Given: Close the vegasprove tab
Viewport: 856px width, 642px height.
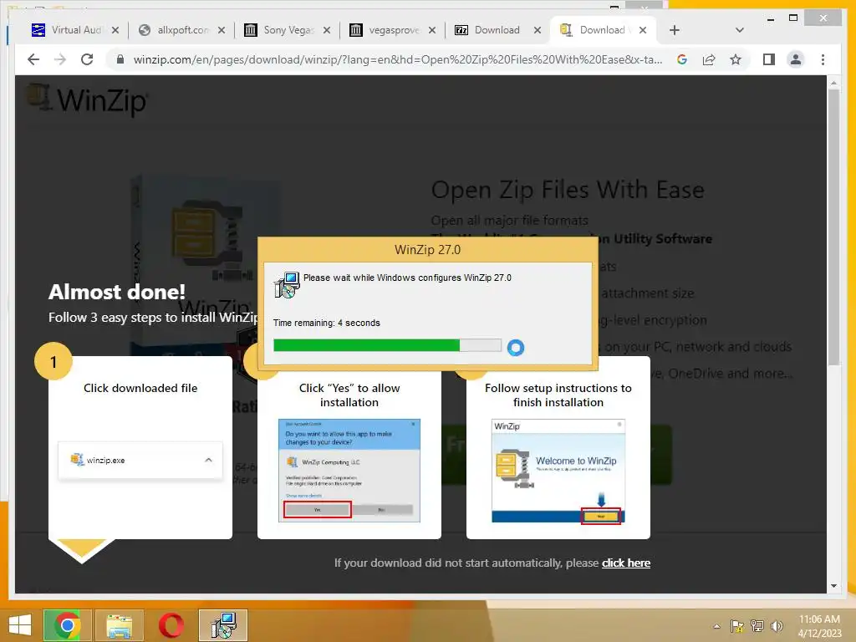Looking at the screenshot, I should 432,30.
